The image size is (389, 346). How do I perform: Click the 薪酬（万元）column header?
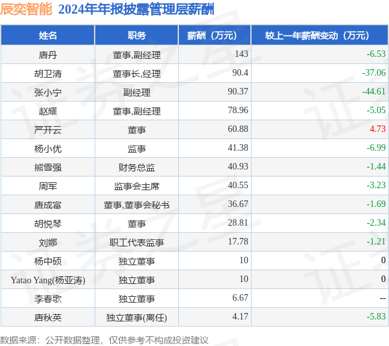(215, 36)
